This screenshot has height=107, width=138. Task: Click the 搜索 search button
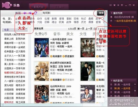point(101,13)
